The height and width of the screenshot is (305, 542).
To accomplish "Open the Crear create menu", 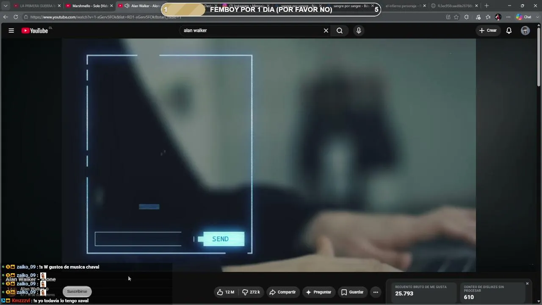I will [488, 30].
